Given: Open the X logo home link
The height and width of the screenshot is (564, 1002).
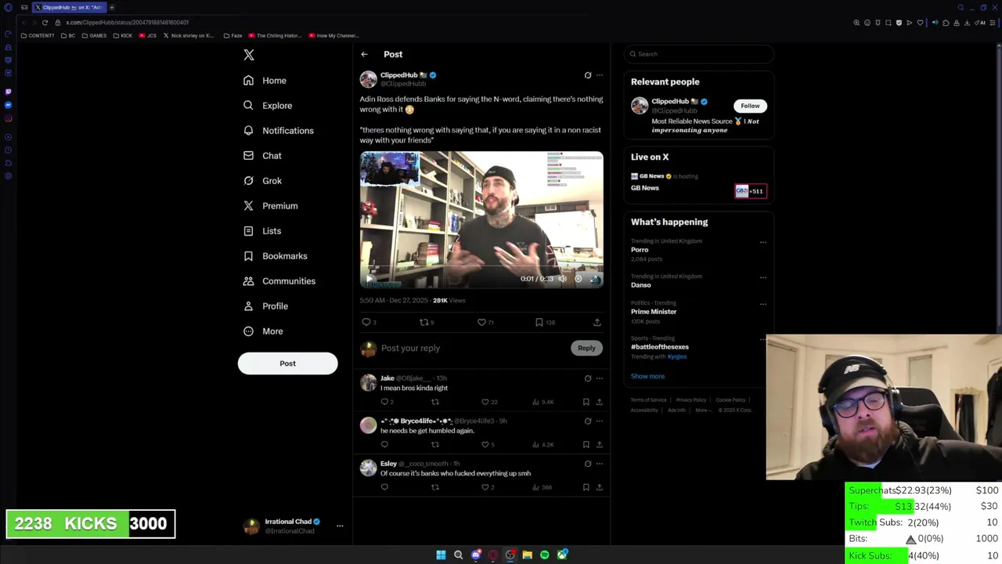Looking at the screenshot, I should [x=249, y=55].
